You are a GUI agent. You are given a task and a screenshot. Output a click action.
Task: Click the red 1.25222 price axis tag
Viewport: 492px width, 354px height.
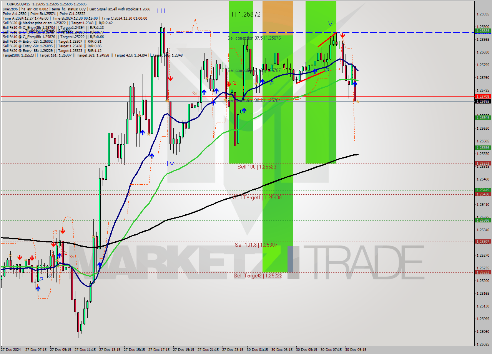tap(483, 272)
